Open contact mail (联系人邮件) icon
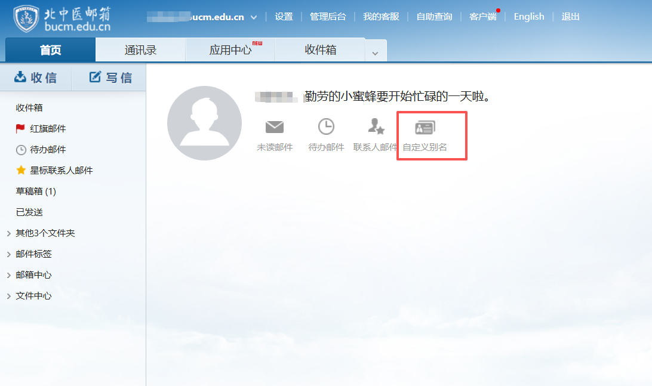The height and width of the screenshot is (386, 652). [376, 126]
